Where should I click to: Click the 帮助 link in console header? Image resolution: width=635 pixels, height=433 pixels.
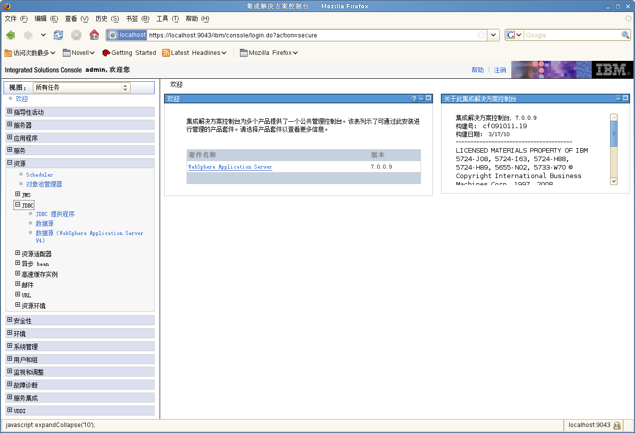click(x=477, y=70)
